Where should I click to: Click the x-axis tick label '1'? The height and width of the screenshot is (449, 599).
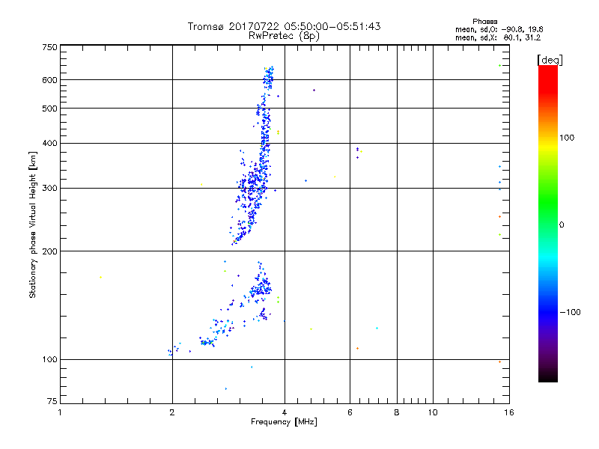(60, 412)
